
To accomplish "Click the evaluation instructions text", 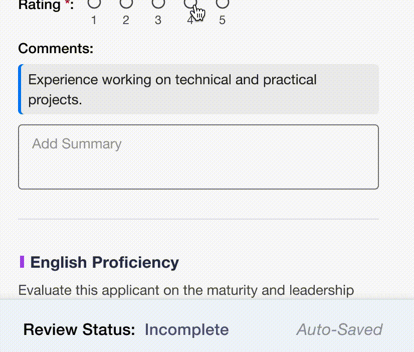I will (x=185, y=290).
